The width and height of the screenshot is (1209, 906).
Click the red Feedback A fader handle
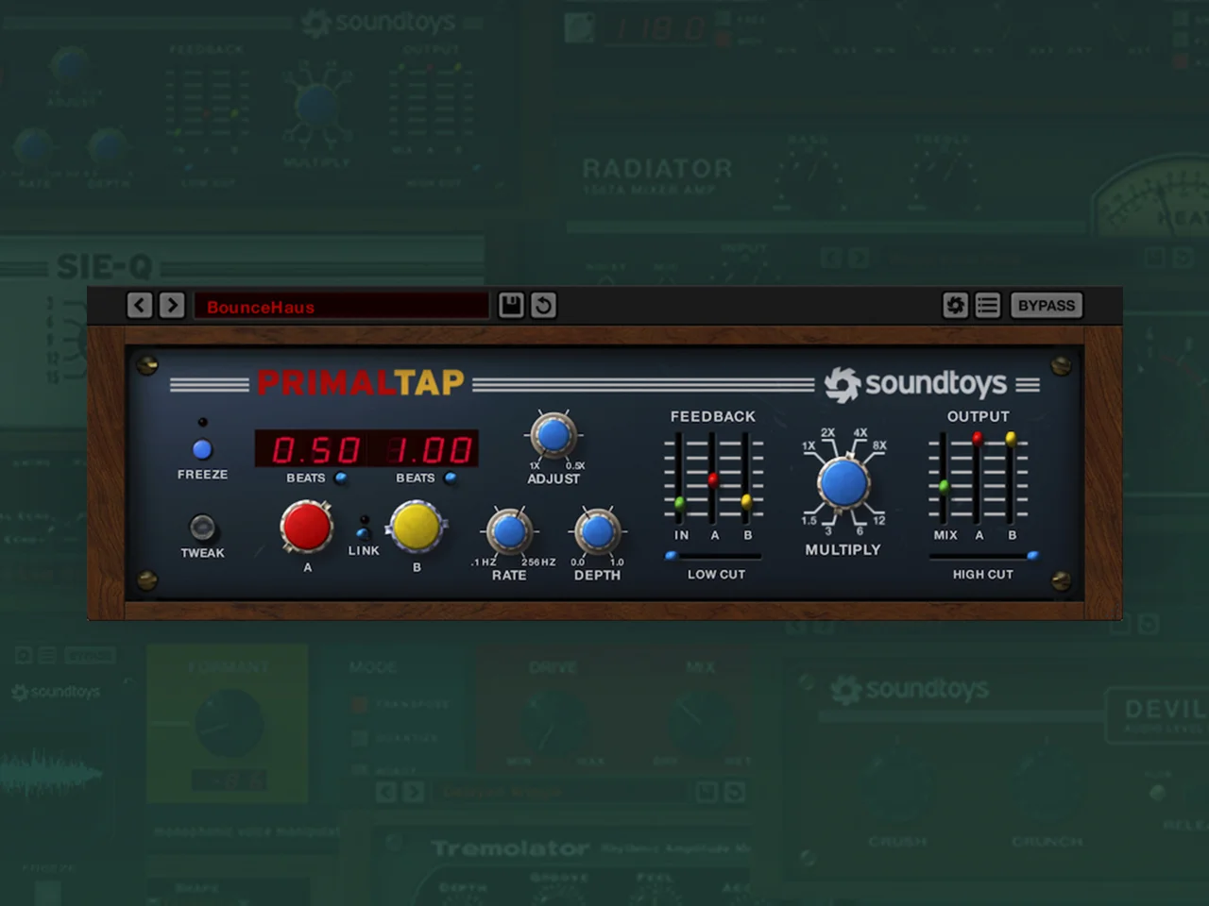point(713,479)
